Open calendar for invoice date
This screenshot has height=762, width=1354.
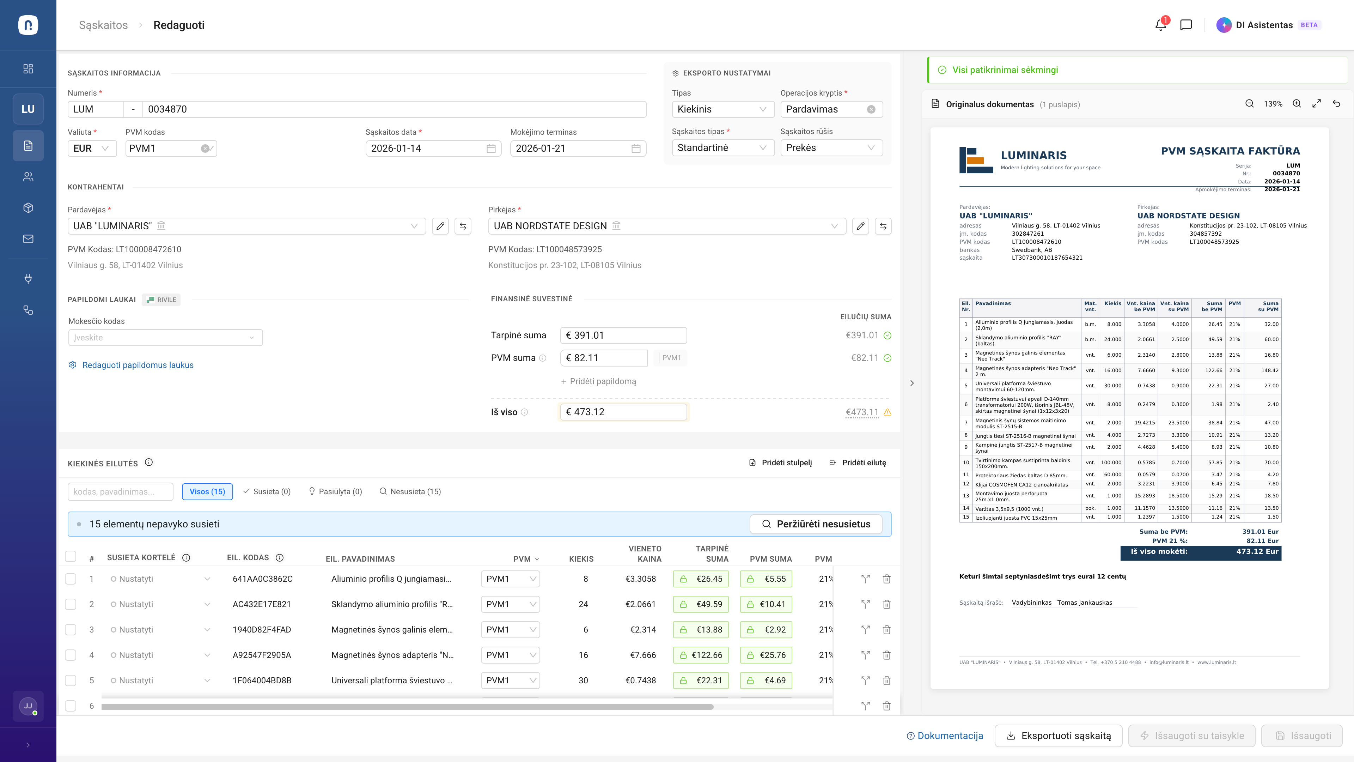491,148
